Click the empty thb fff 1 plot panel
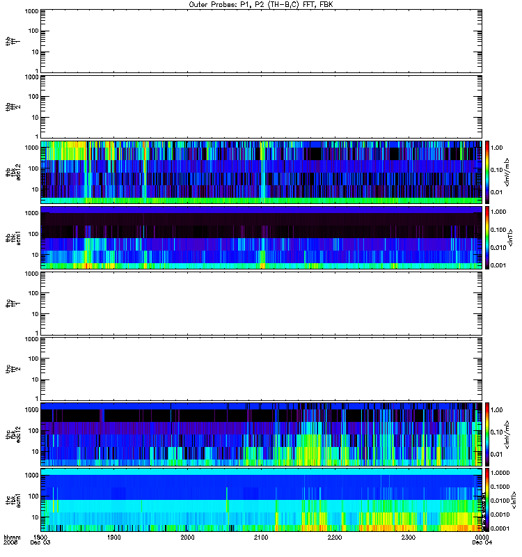The image size is (522, 557). tap(262, 41)
